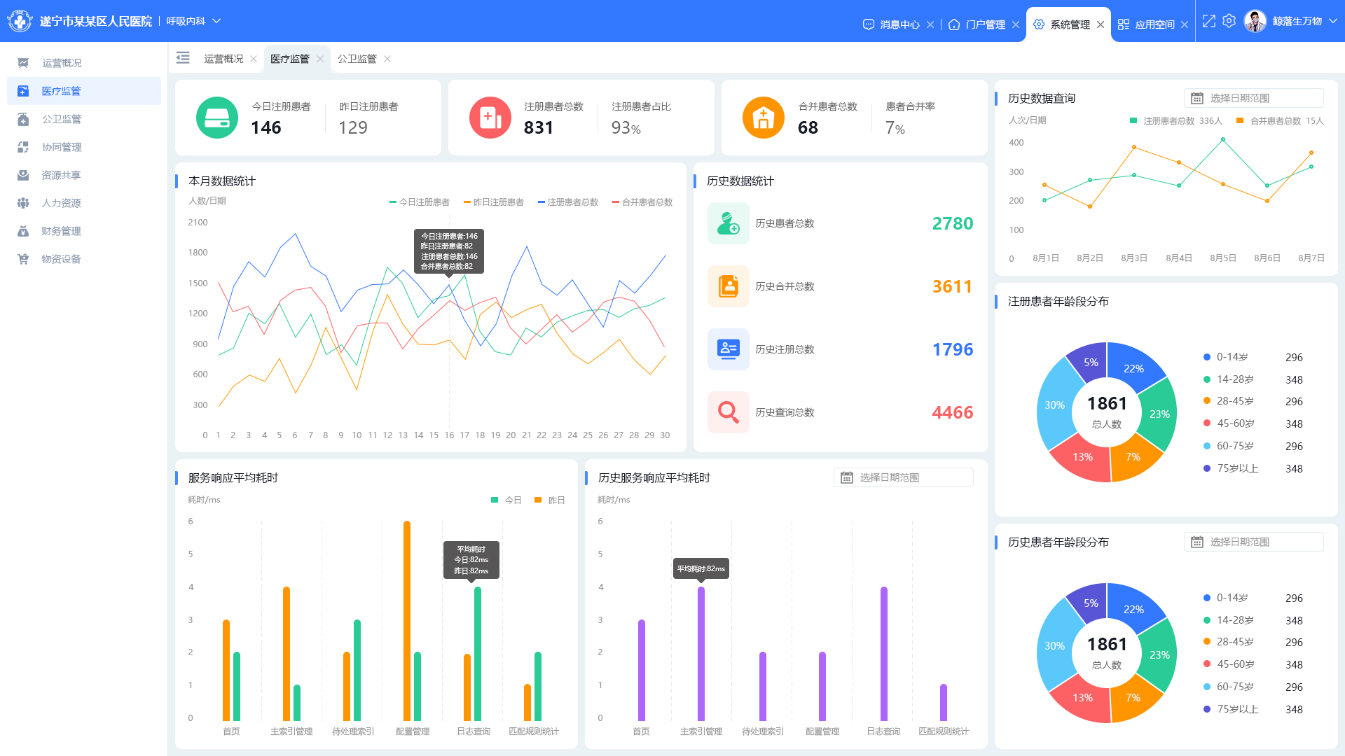The width and height of the screenshot is (1345, 756).
Task: Switch to the 公卫监管 page tab
Action: (357, 59)
